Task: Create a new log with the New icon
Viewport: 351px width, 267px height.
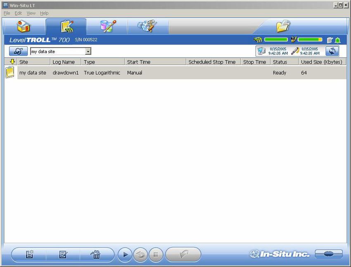Action: click(x=29, y=254)
